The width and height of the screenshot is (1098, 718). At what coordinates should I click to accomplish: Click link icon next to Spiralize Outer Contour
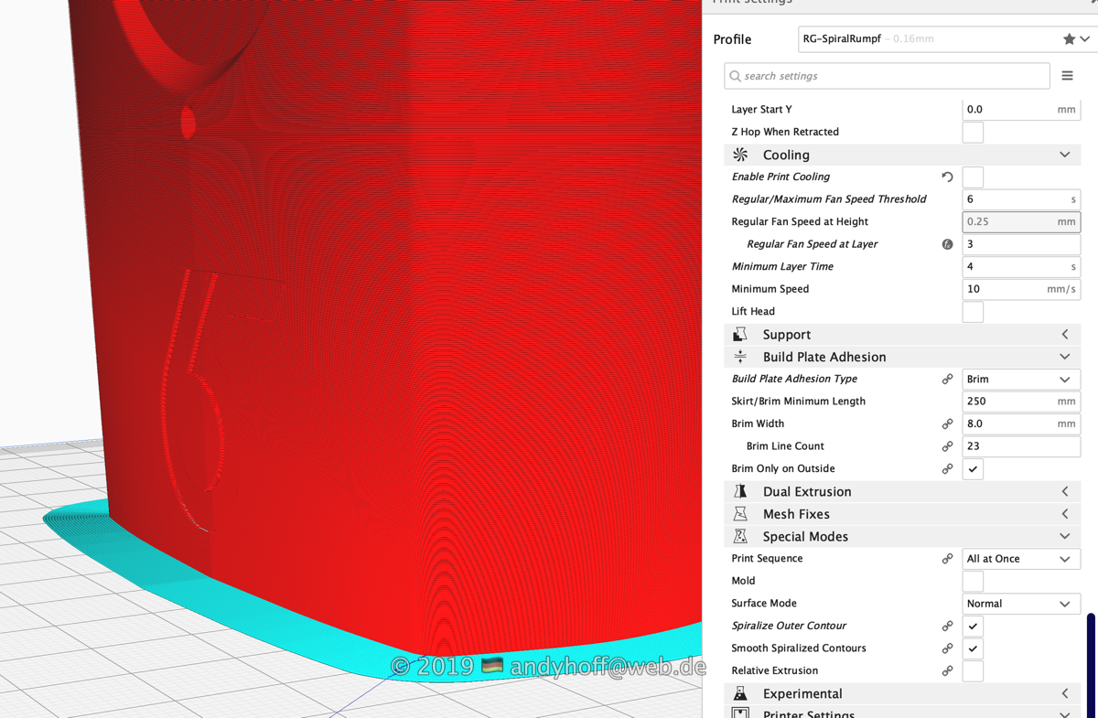(947, 627)
